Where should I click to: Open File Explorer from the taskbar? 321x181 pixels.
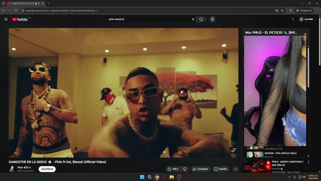[x=172, y=177]
